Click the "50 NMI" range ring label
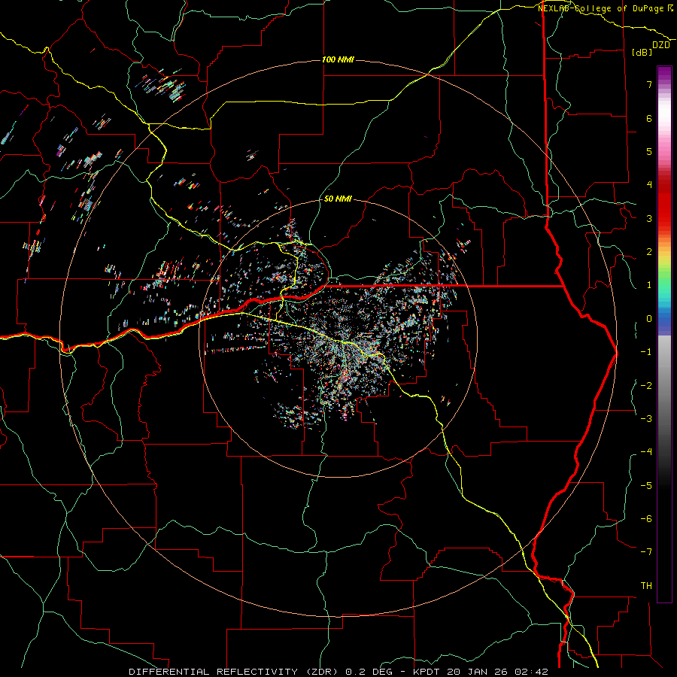 click(338, 199)
